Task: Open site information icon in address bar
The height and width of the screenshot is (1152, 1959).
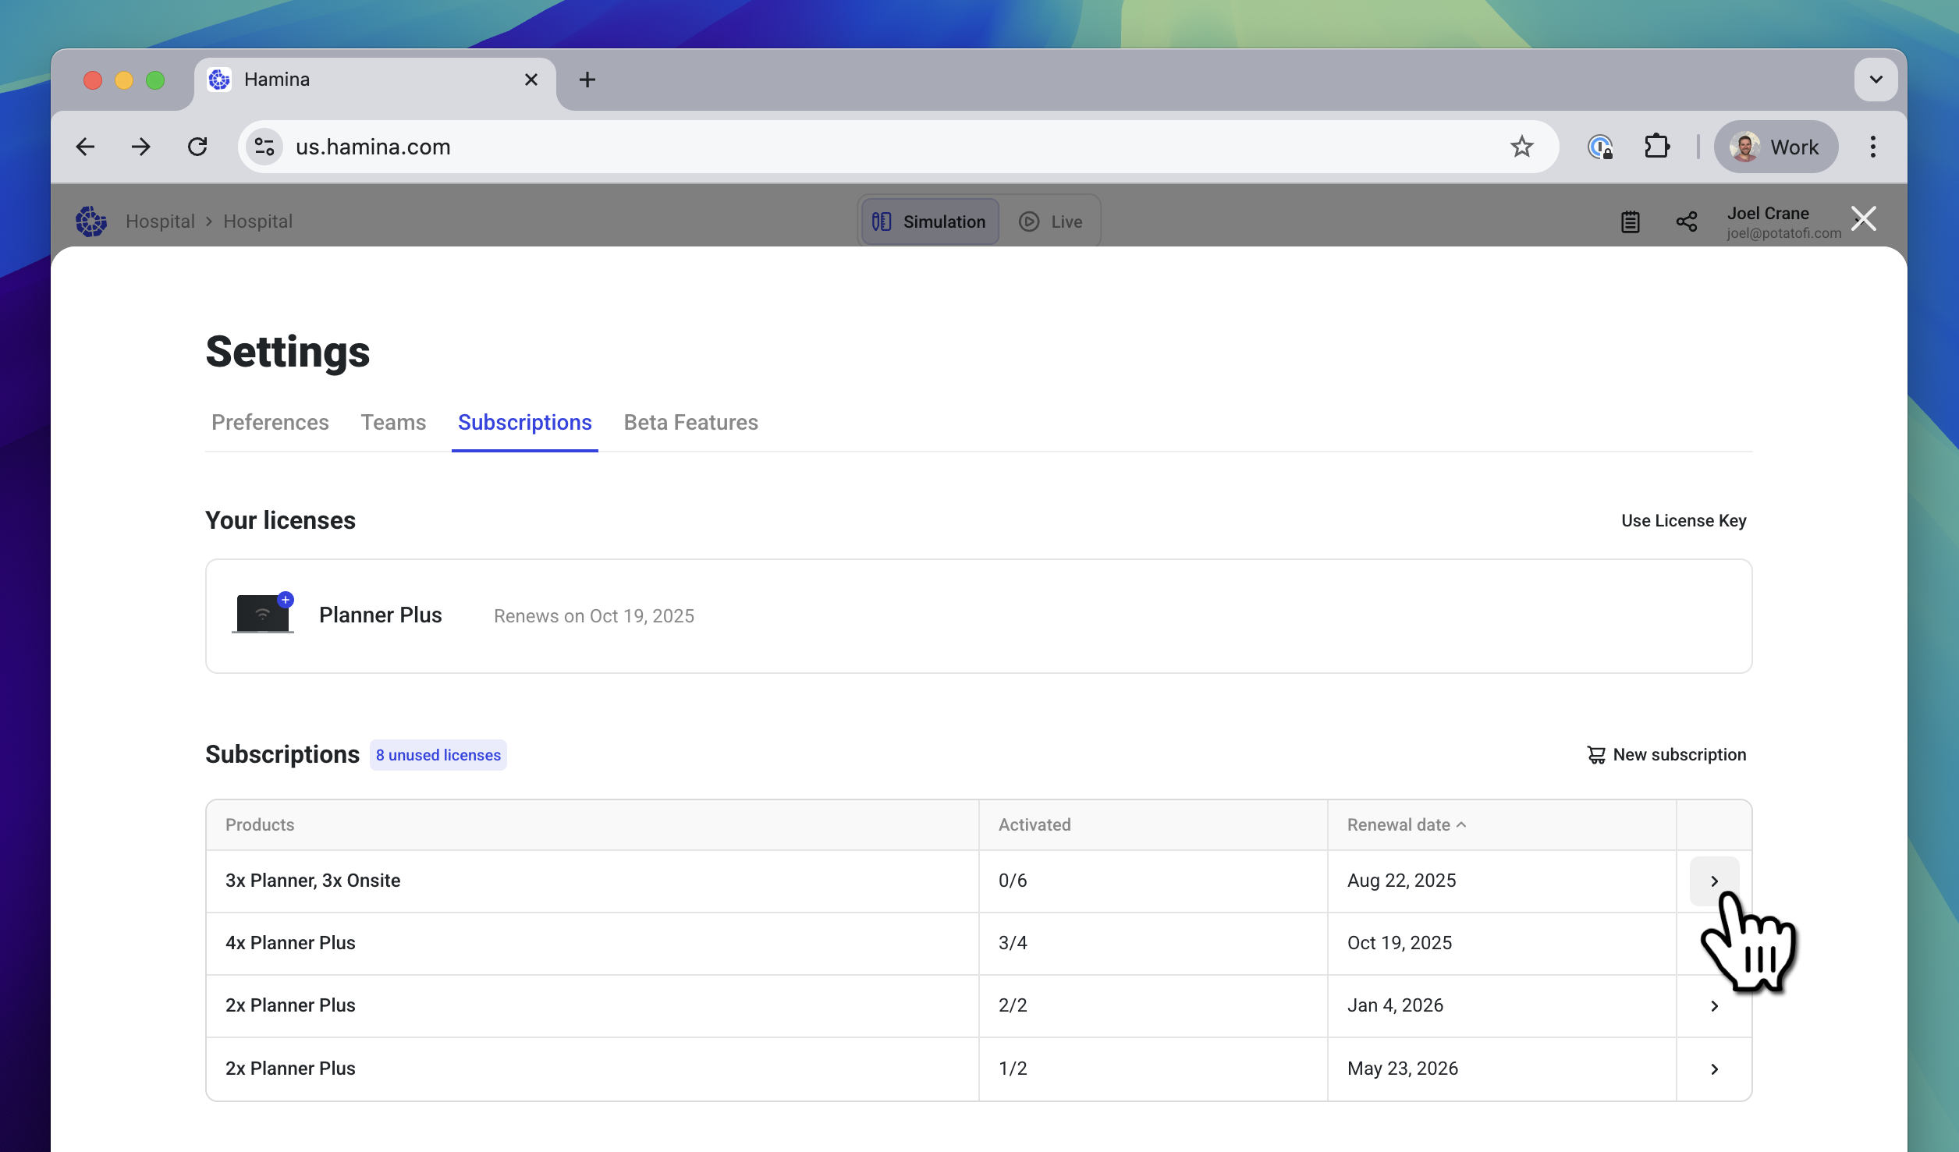Action: pyautogui.click(x=264, y=147)
